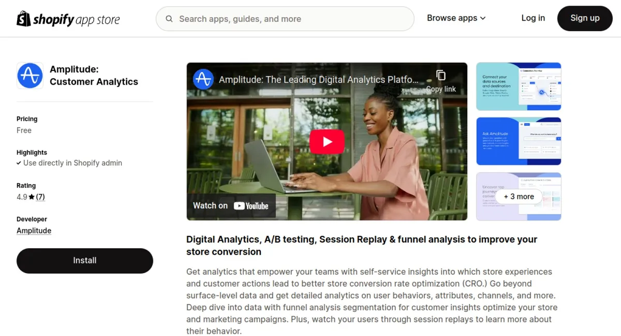This screenshot has width=621, height=336.
Task: Select the 'Free' pricing text
Action: click(24, 130)
